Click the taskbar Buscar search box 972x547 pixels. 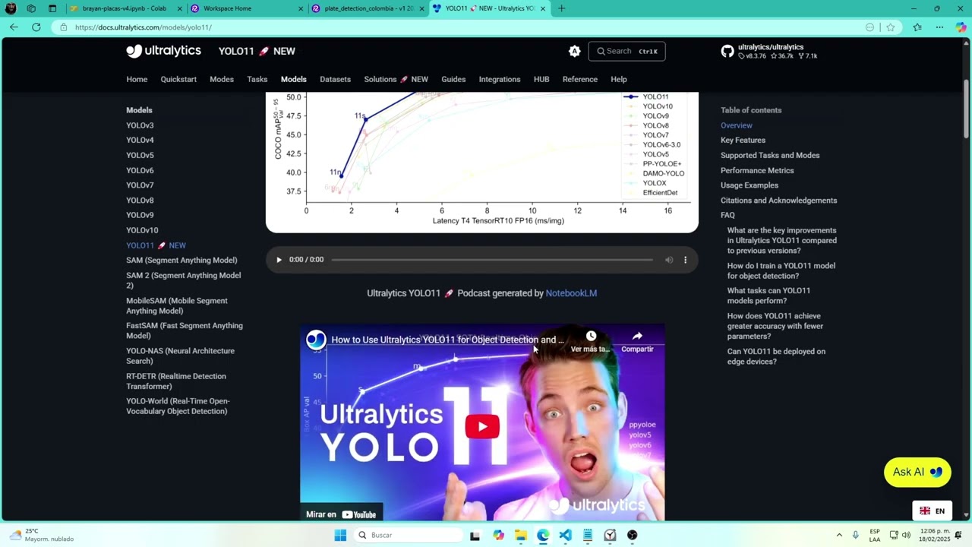pyautogui.click(x=407, y=535)
